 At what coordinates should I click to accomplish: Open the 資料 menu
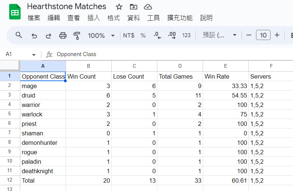tap(133, 18)
